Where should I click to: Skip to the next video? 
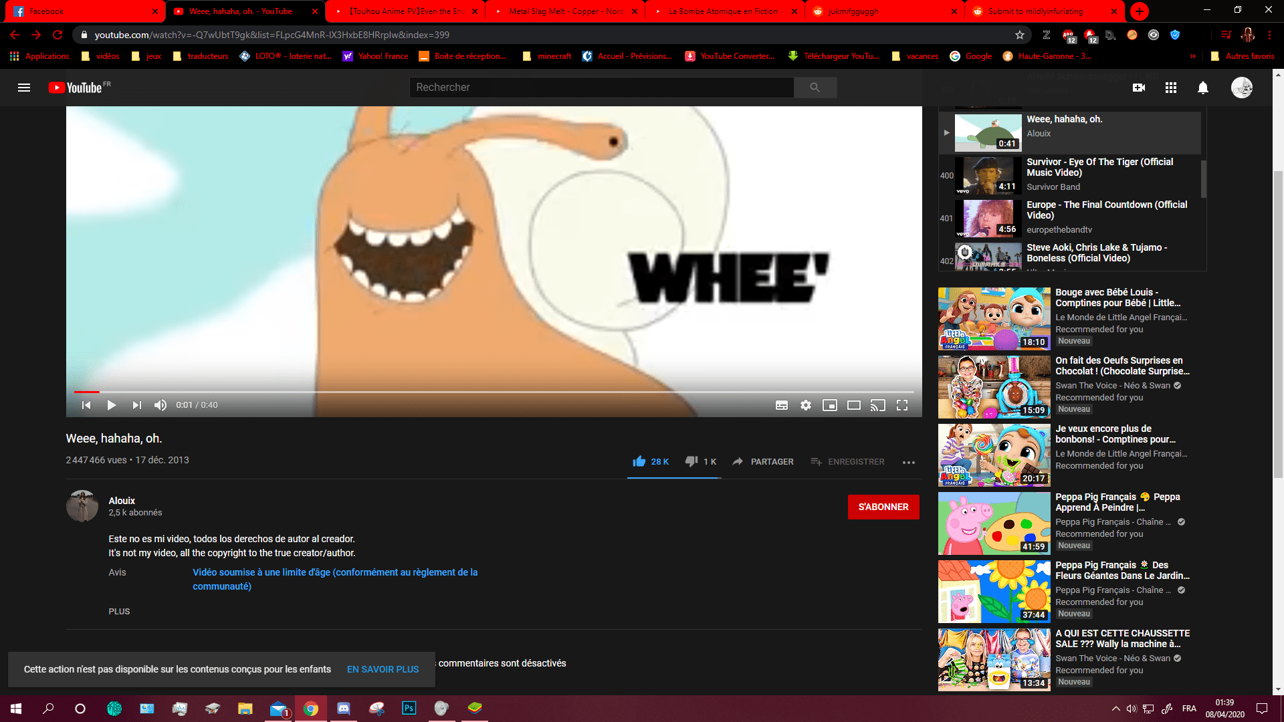click(136, 405)
